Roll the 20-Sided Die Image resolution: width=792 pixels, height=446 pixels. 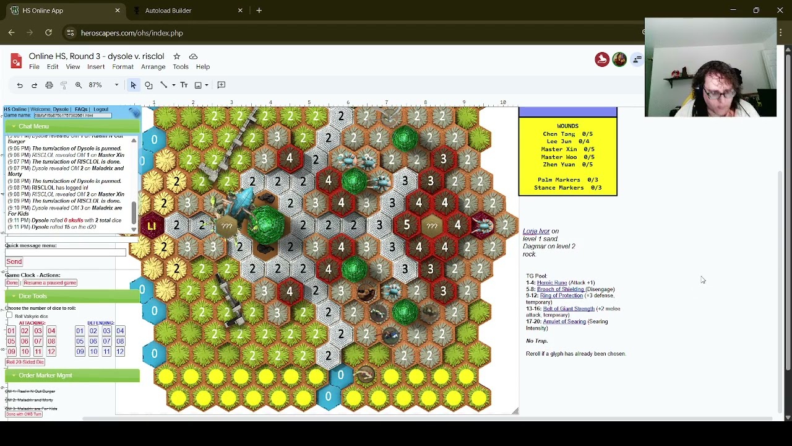25,362
